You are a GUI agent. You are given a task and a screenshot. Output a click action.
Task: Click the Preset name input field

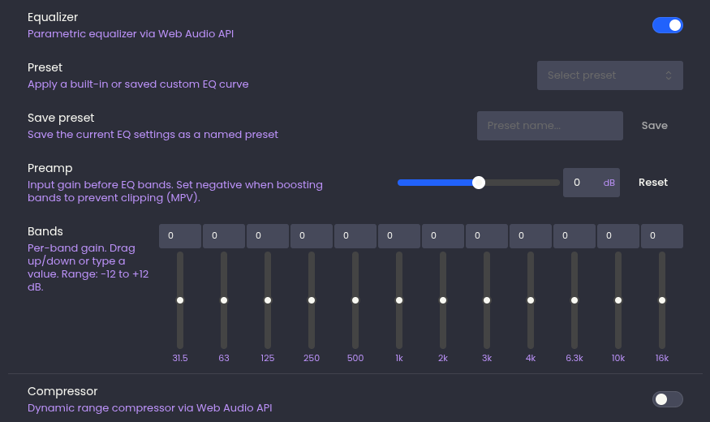pyautogui.click(x=549, y=126)
